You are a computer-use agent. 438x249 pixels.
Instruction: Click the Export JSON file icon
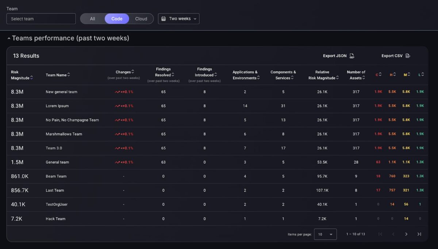coord(352,56)
